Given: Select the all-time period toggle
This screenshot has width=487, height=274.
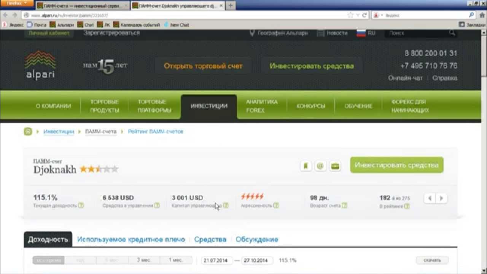Looking at the screenshot, I should (48, 260).
